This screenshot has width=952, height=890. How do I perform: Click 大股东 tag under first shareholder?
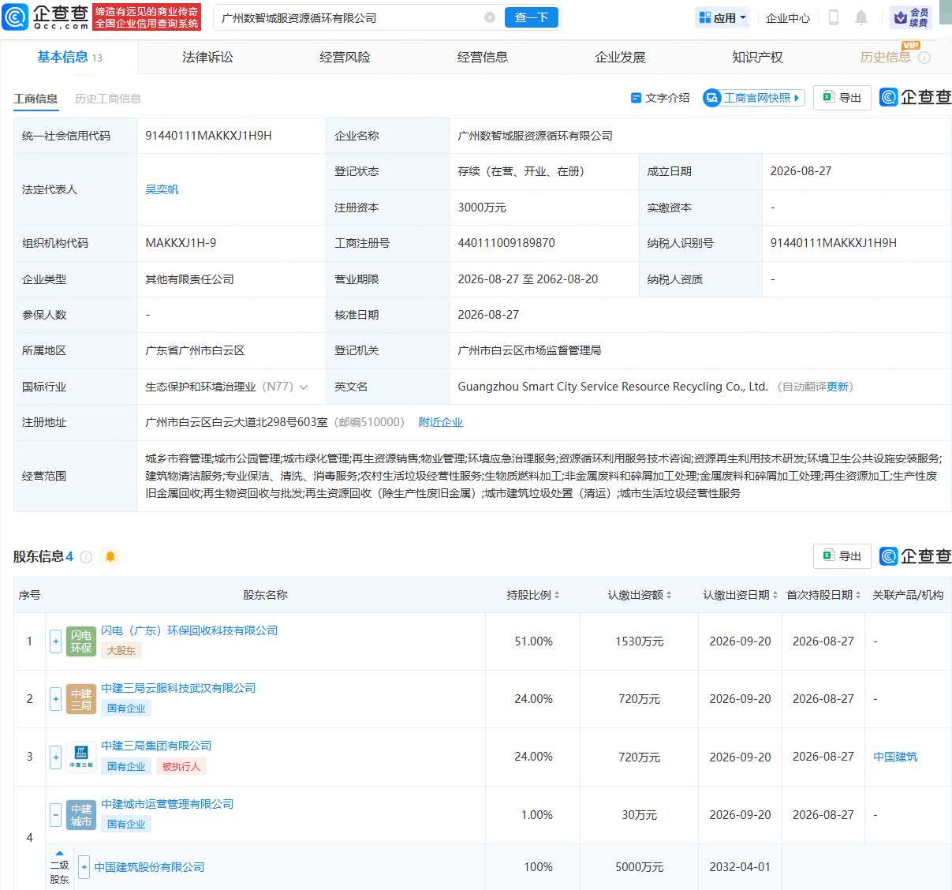click(121, 651)
